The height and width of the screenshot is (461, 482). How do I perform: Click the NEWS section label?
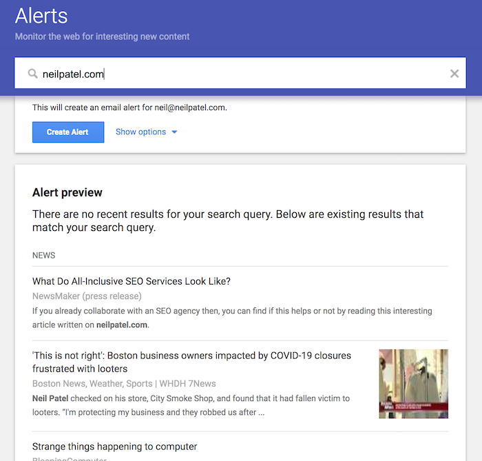[x=43, y=255]
